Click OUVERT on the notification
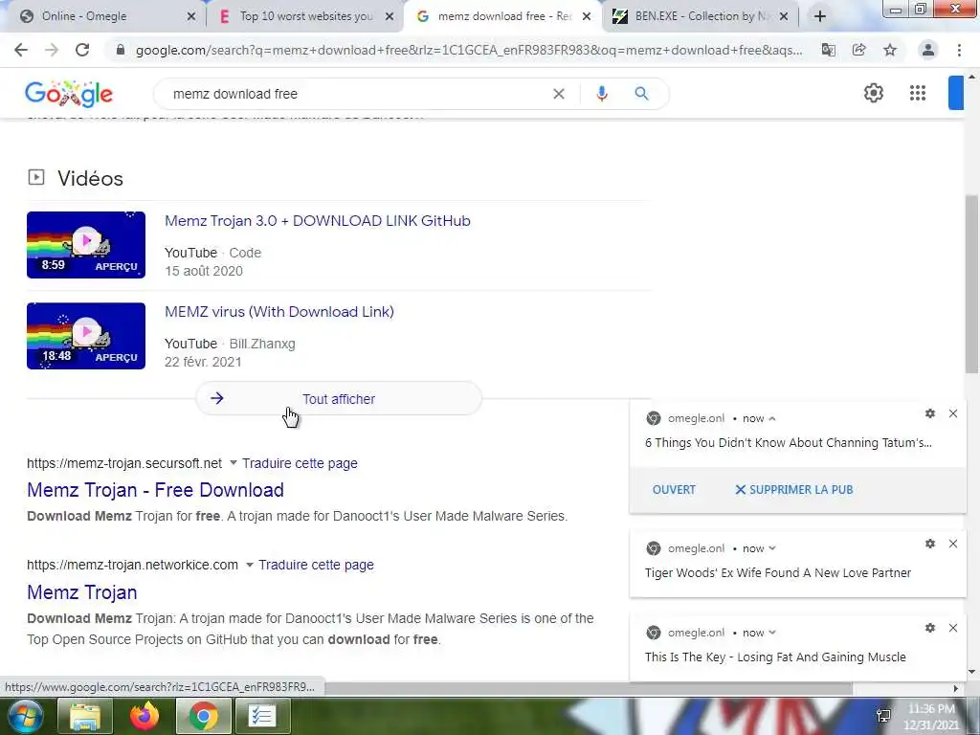980x735 pixels. tap(674, 490)
